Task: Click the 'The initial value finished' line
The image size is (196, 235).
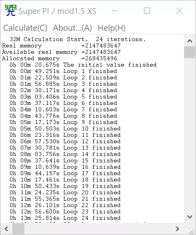Action: click(x=83, y=65)
